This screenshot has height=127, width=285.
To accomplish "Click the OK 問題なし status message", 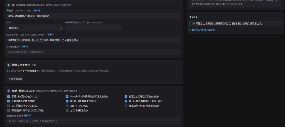I will click(235, 24).
